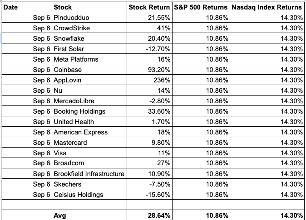Click the 28.64% average return cell
Viewport: 306px width, 220px height.
[x=149, y=215]
